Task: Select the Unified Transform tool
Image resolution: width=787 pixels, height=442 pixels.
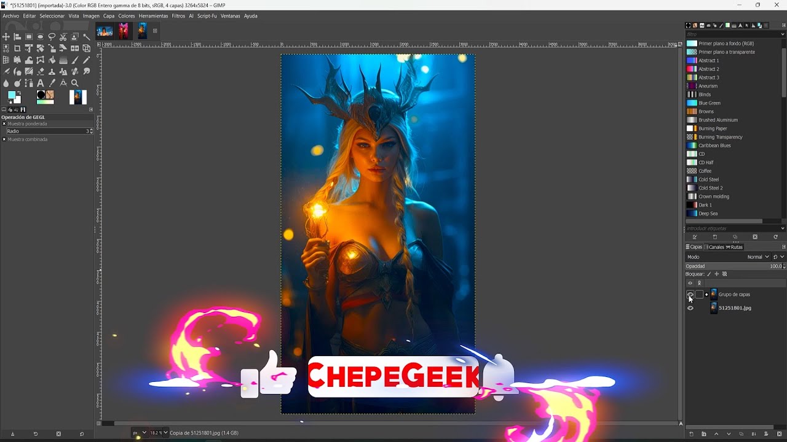Action: [29, 48]
